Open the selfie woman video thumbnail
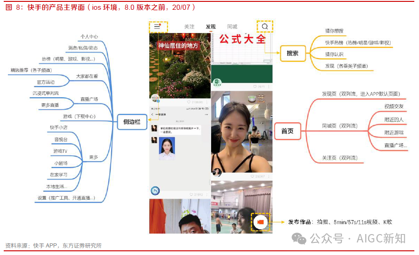Screen dimensions: 419x255 (x=242, y=132)
